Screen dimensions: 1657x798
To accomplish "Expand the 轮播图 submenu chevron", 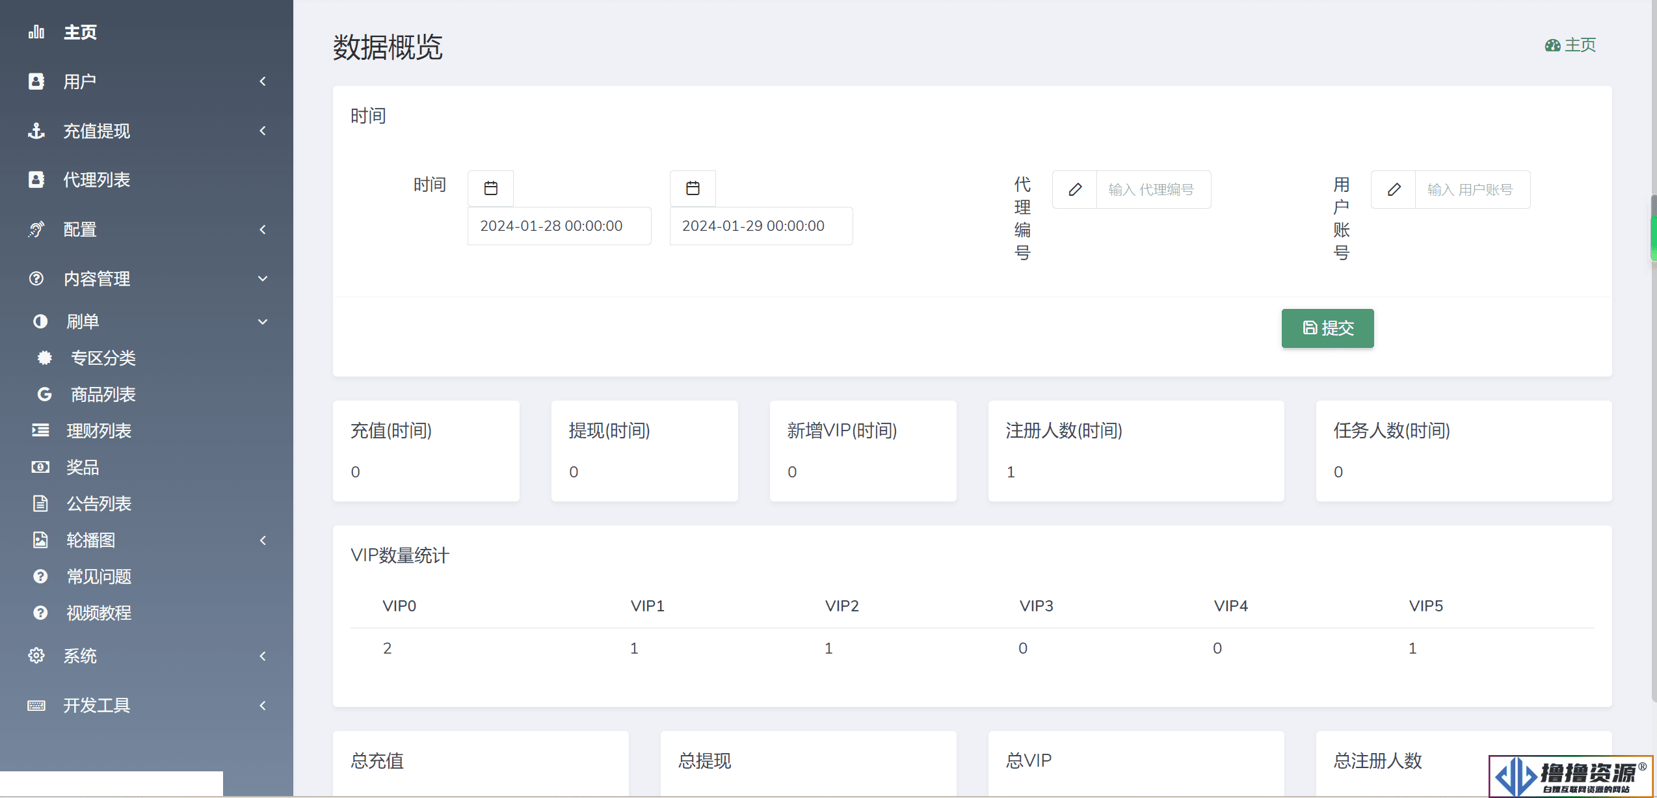I will 263,540.
